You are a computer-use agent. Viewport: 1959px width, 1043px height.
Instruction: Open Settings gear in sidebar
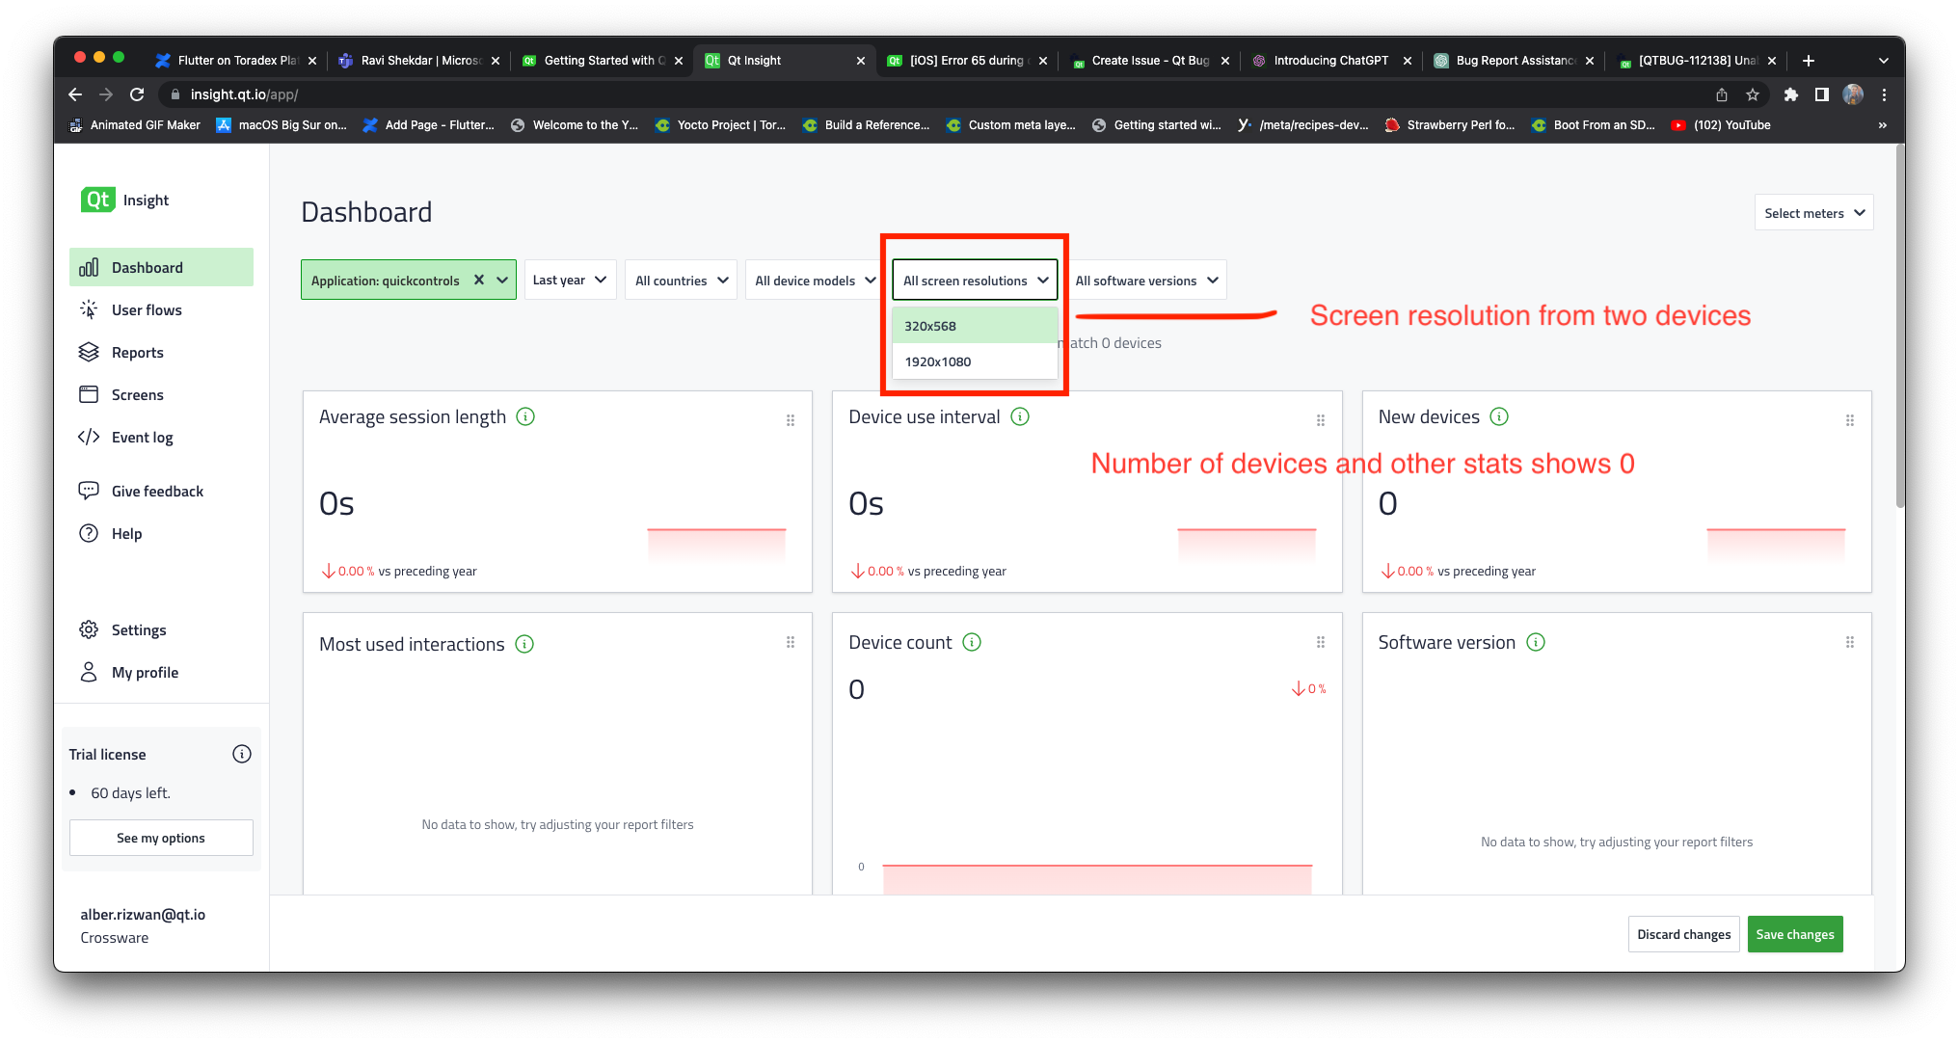point(89,629)
